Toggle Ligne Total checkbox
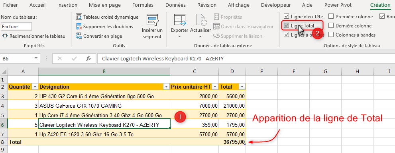 (286, 25)
